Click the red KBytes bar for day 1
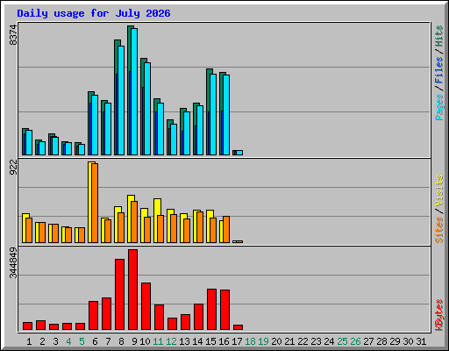 [27, 326]
